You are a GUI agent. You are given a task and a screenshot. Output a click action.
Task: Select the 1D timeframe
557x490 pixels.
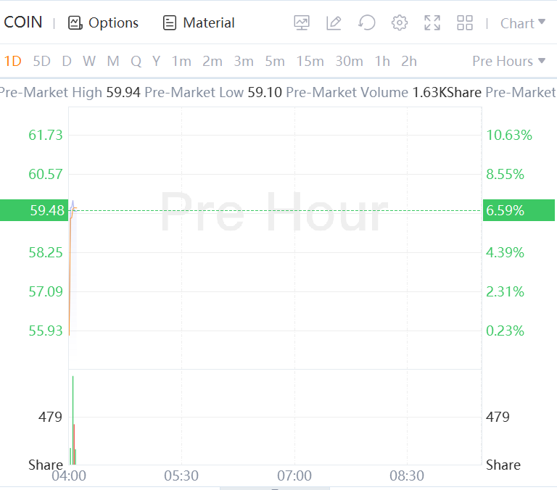[13, 61]
